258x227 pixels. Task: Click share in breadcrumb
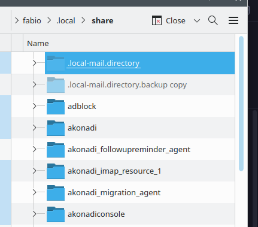coord(102,21)
